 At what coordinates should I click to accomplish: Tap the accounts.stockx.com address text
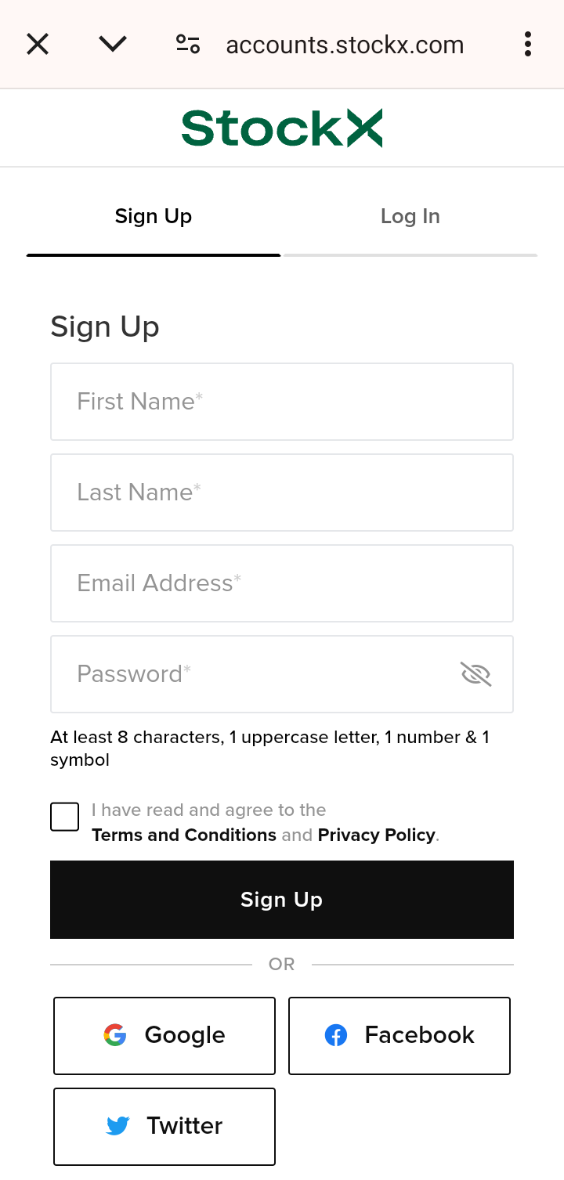(345, 45)
